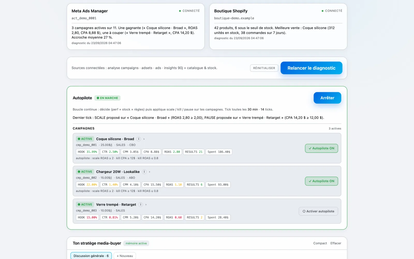Screen dimensions: 414x259
Task: Click the Compact link
Action: 320,243
